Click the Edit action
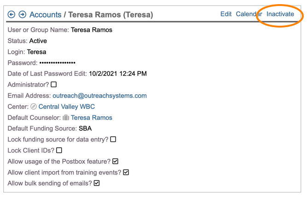The width and height of the screenshot is (307, 197). (x=226, y=14)
